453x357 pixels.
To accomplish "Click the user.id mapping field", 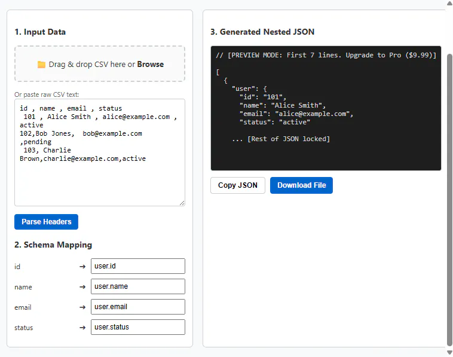I will 138,266.
